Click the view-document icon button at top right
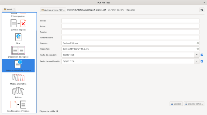 click(202, 10)
